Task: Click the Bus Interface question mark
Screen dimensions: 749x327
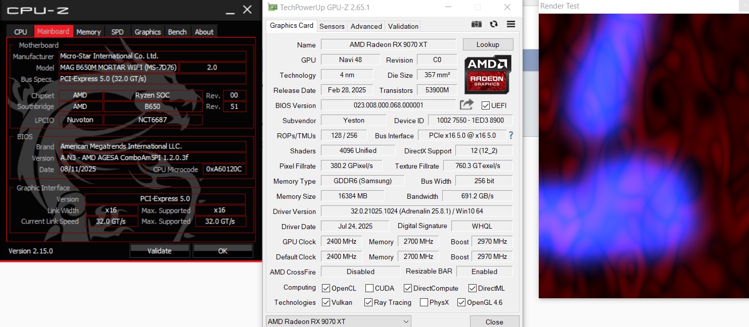Action: pyautogui.click(x=510, y=135)
